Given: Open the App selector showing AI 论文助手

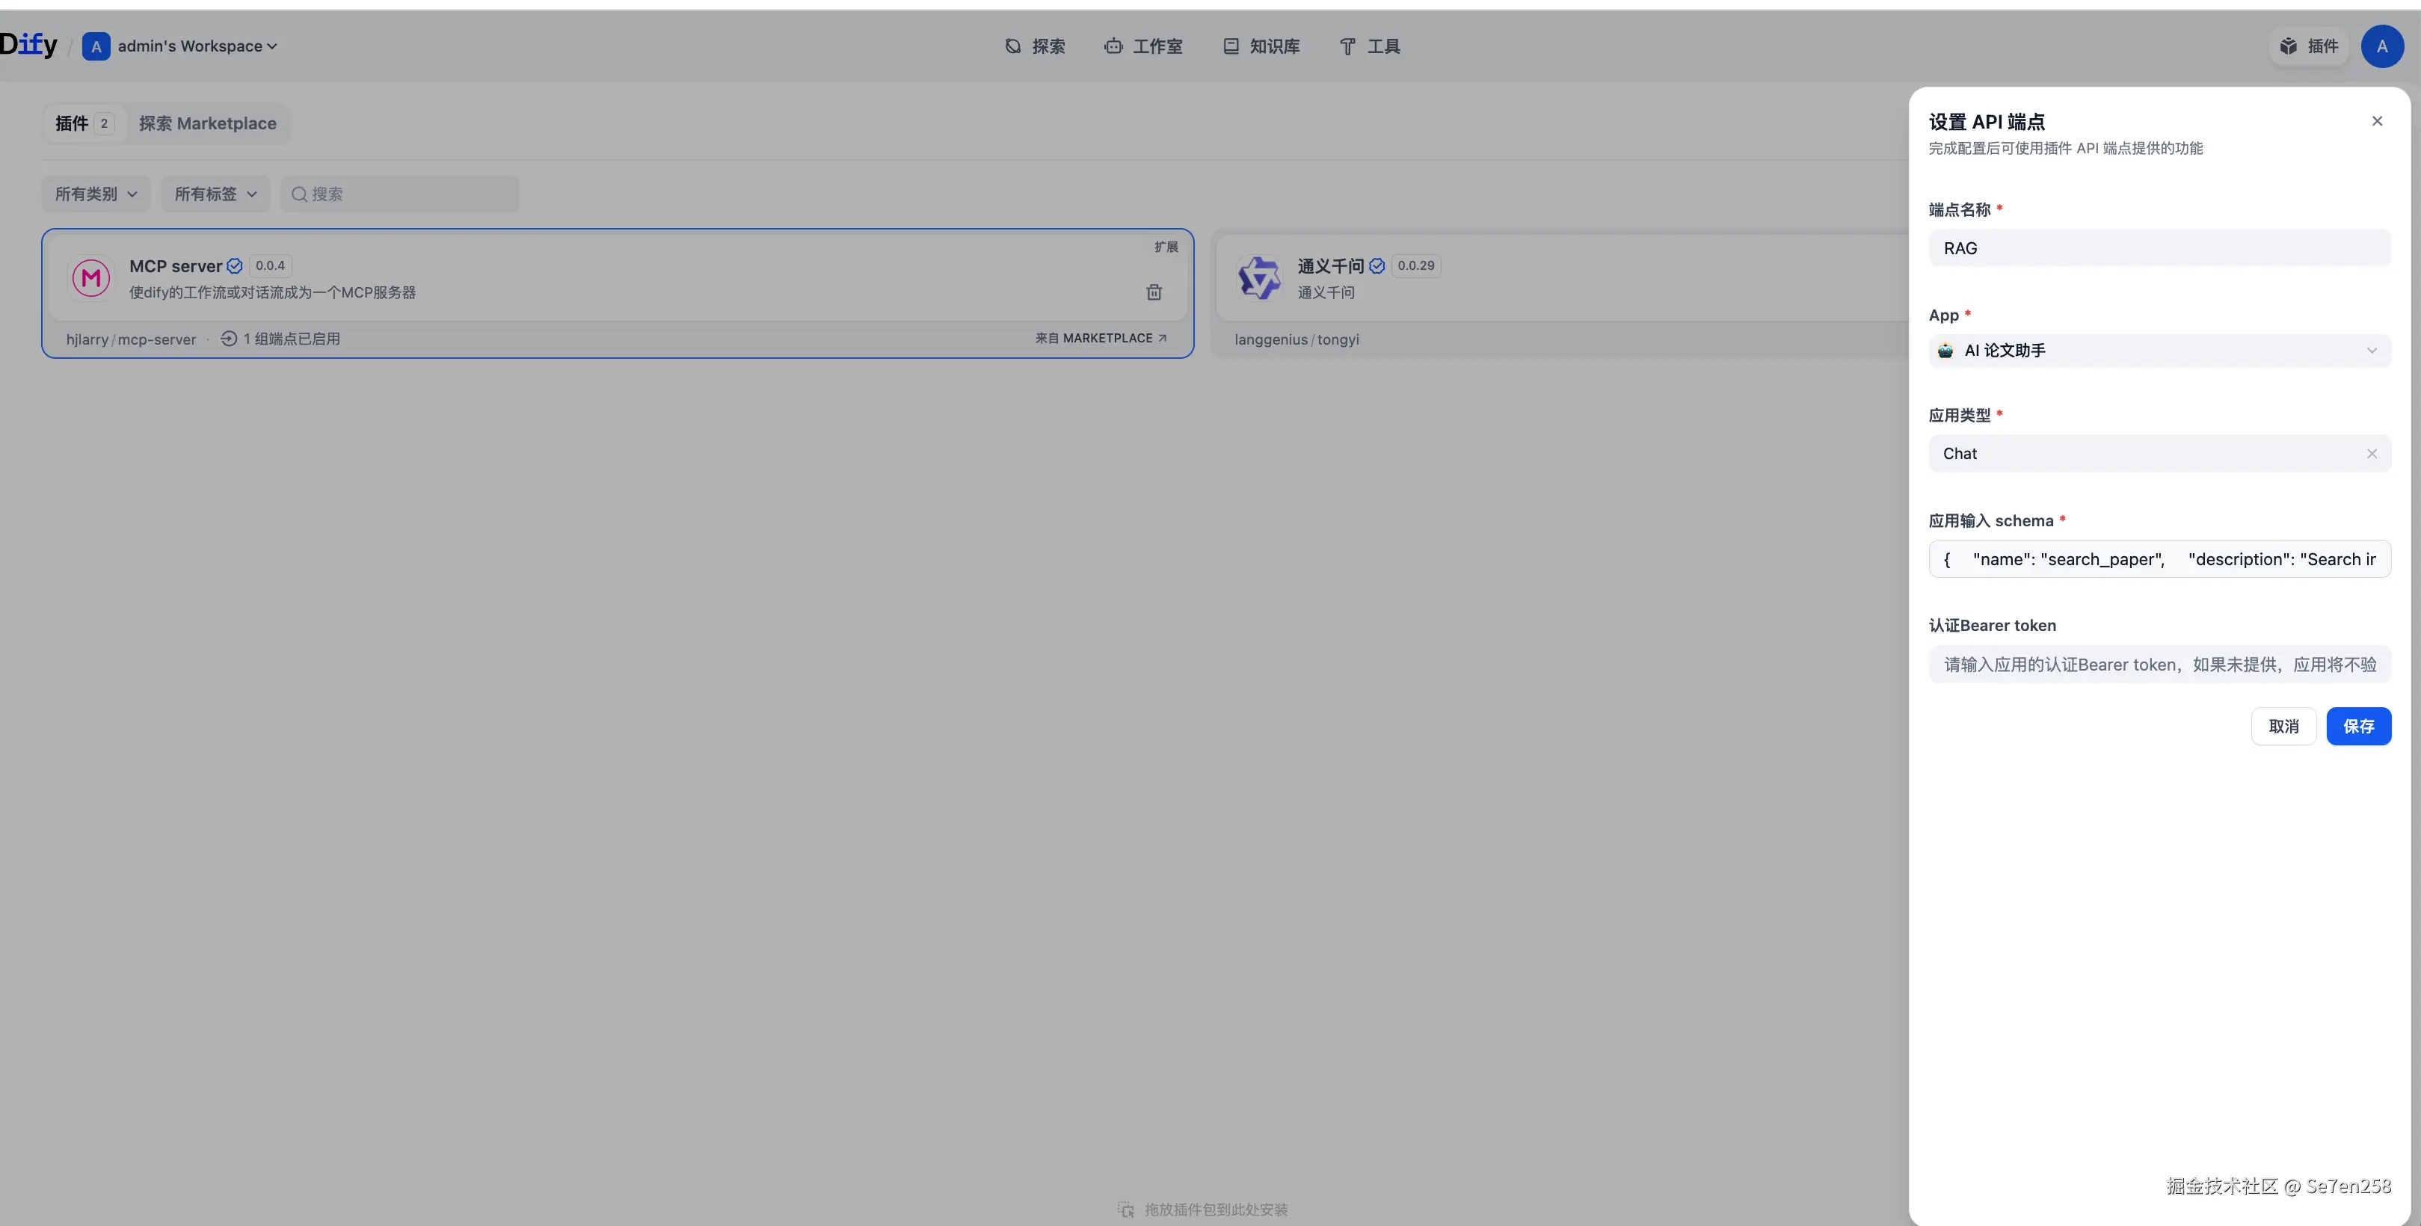Looking at the screenshot, I should (x=2159, y=351).
